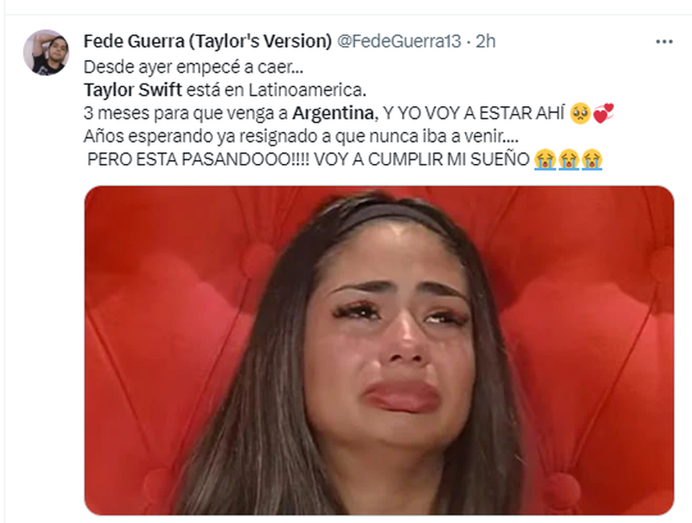Click the text 'PERO ESTA PASANDOOO!!!!'
Image resolution: width=692 pixels, height=523 pixels.
click(x=199, y=159)
